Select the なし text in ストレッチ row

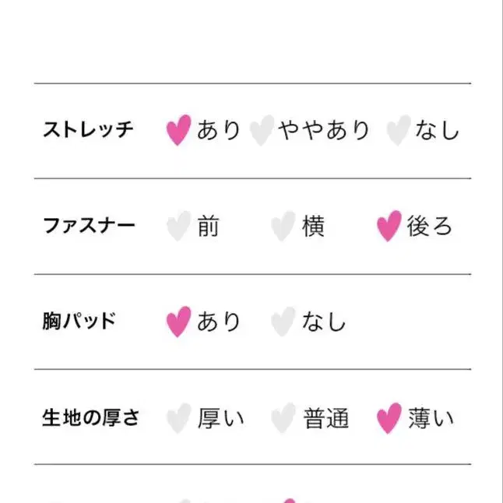click(x=437, y=130)
